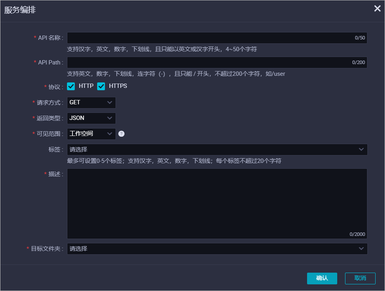Screen dimensions: 385x291
Task: Click the HTTP checkbox label text
Action: coord(86,86)
